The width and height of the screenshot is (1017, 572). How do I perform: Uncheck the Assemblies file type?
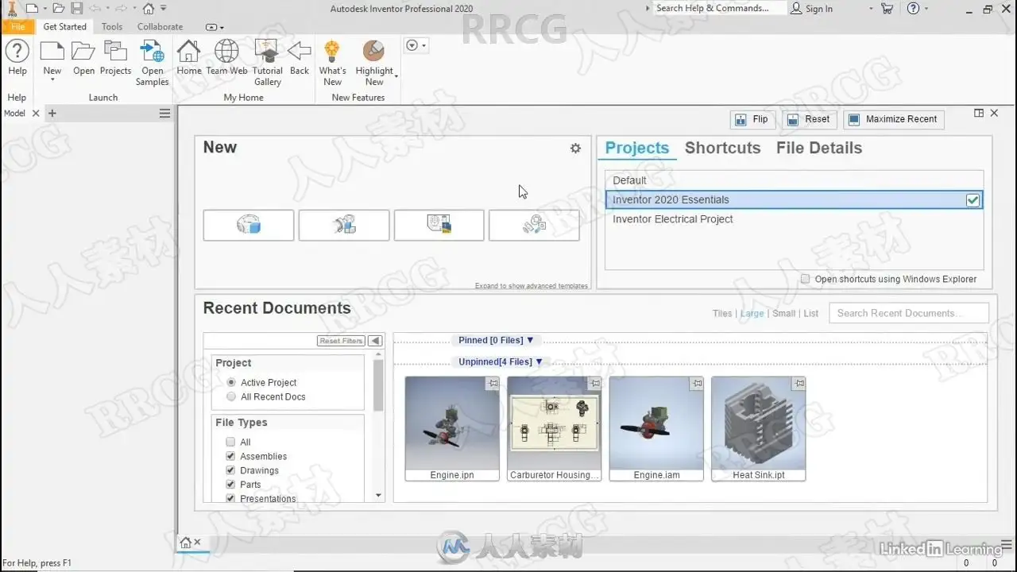click(230, 456)
